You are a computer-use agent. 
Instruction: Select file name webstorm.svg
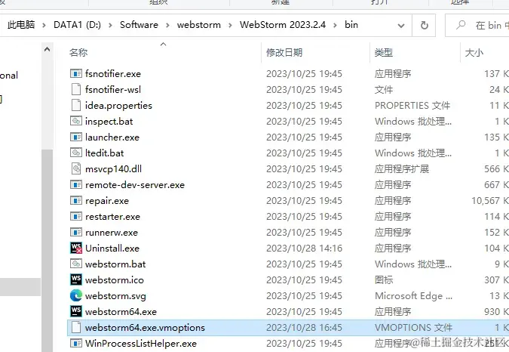(115, 296)
